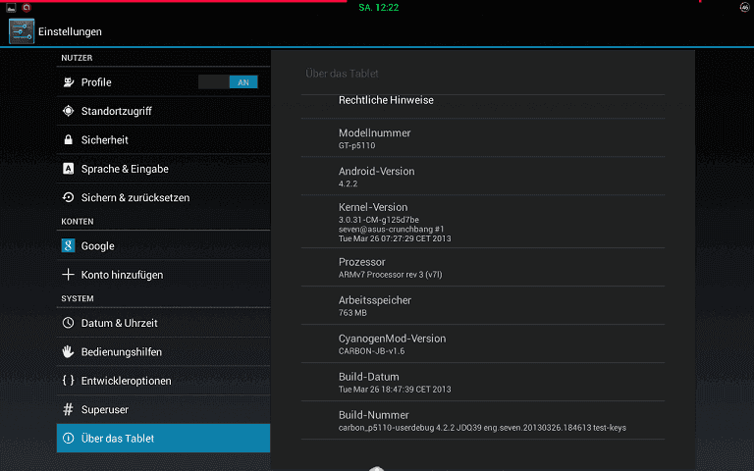Screen dimensions: 754x471
Task: Click the Superuser hash icon
Action: point(69,409)
